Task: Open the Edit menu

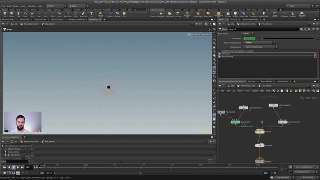Action: coord(9,6)
